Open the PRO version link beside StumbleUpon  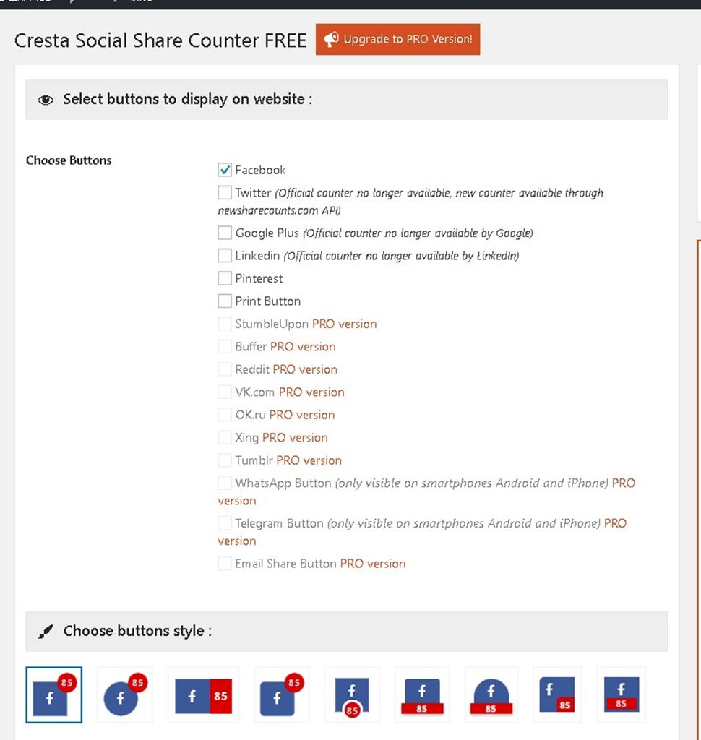[344, 324]
